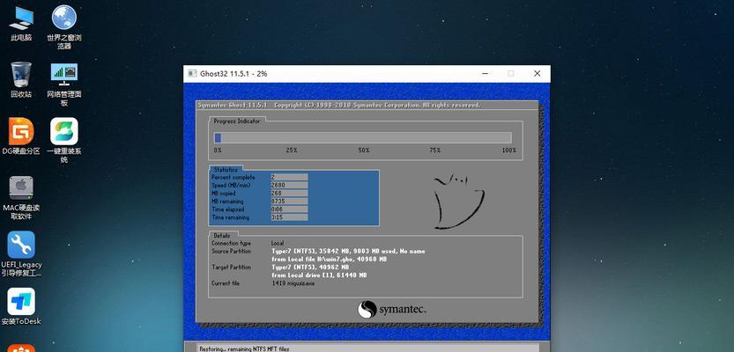Viewport: 734px width, 352px height.
Task: Open the 网络管理面板 desktop icon
Action: (64, 84)
